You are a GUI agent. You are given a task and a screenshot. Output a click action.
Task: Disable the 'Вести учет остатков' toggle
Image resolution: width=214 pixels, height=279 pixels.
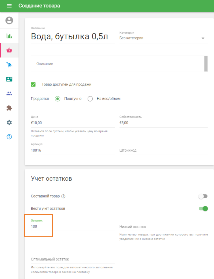(x=203, y=209)
